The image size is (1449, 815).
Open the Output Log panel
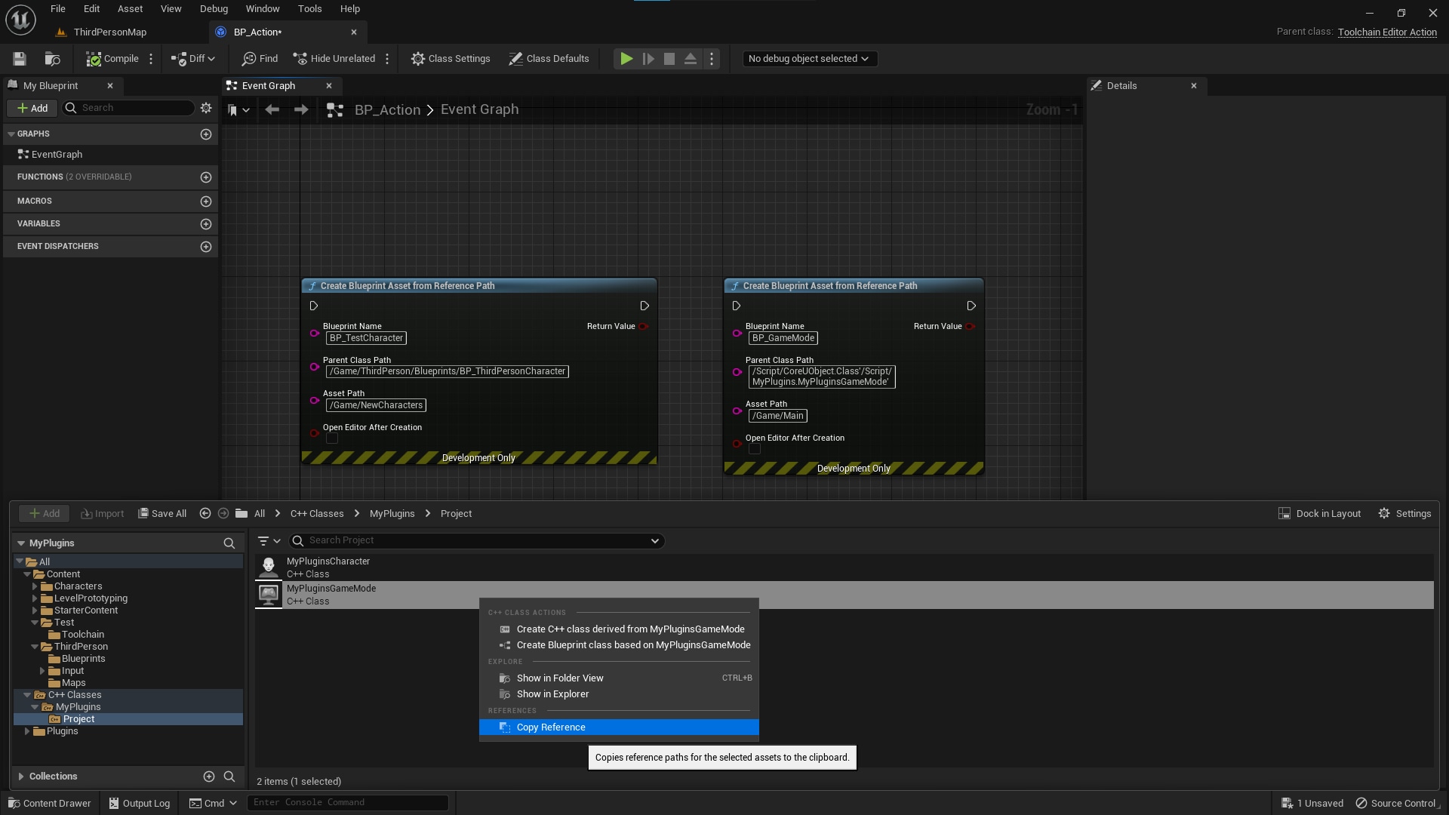(139, 802)
